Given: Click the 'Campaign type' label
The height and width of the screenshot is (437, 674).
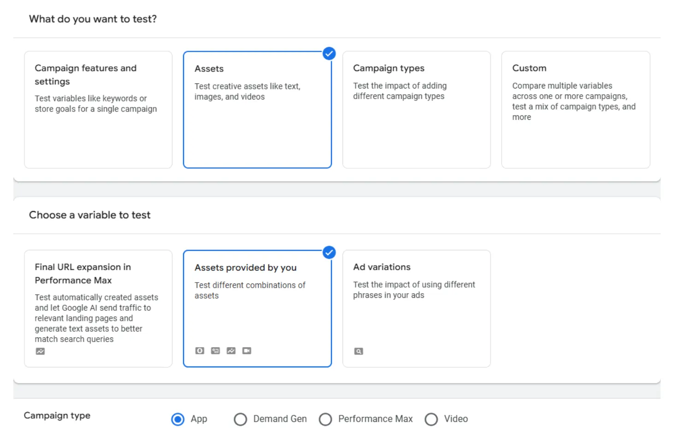Looking at the screenshot, I should tap(57, 415).
